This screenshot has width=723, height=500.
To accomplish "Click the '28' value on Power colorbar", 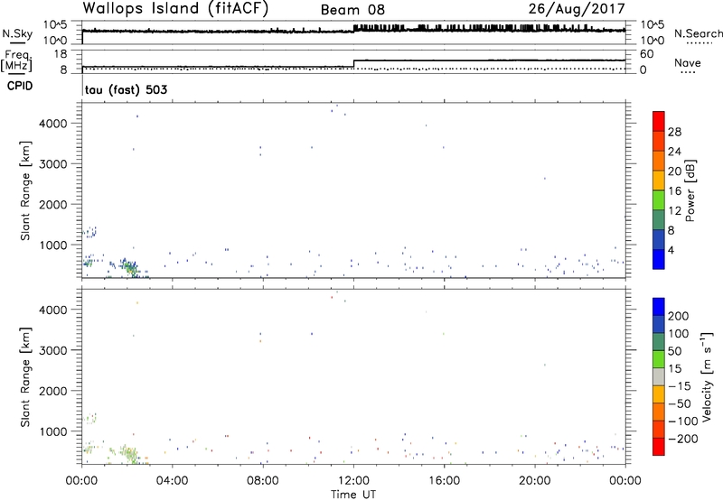I will [x=674, y=132].
